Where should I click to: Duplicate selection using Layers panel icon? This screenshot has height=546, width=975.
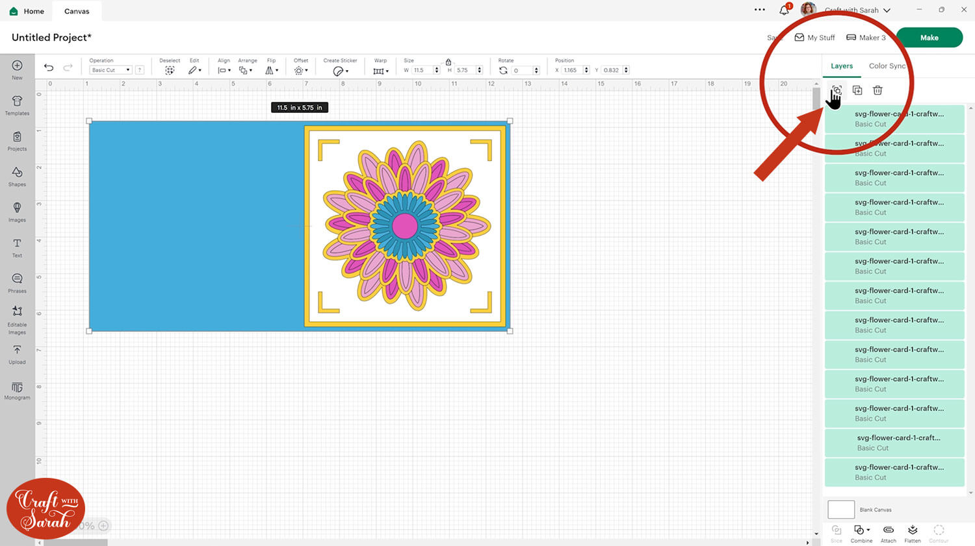[x=857, y=90]
